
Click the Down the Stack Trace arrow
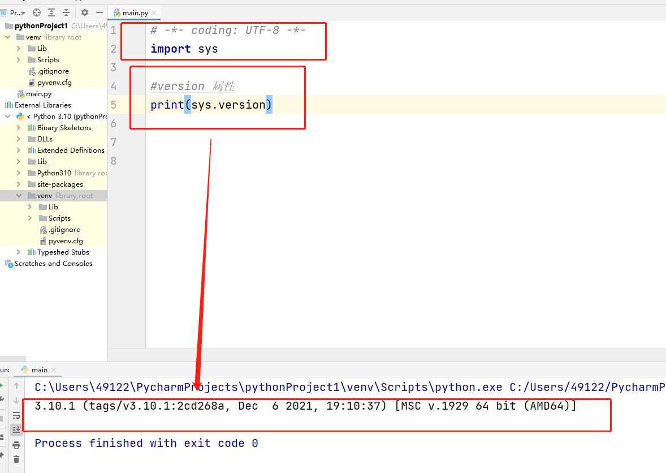click(x=16, y=401)
